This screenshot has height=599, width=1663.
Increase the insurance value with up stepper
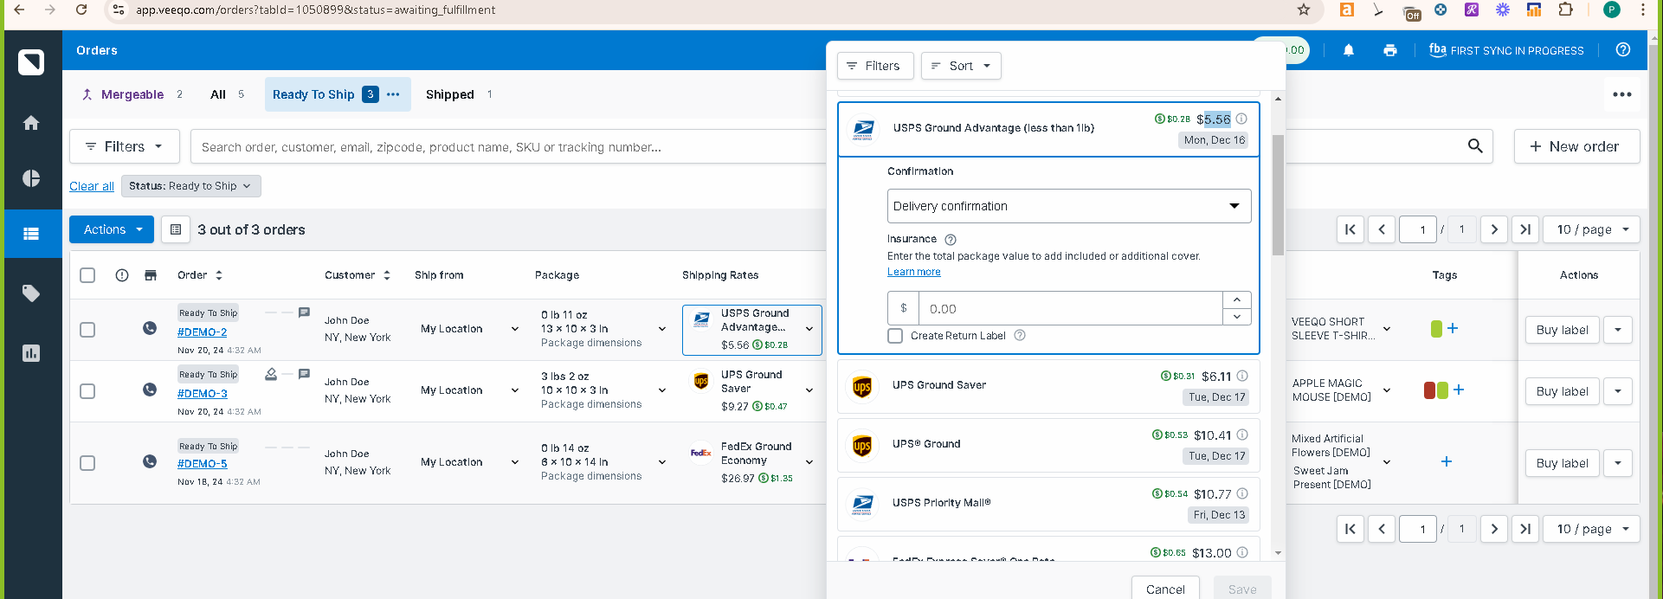(1237, 299)
